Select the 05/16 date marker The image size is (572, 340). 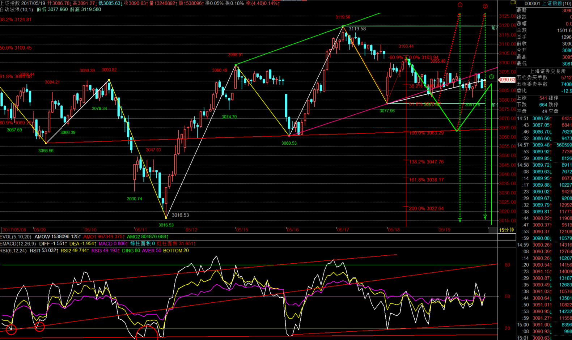click(293, 230)
